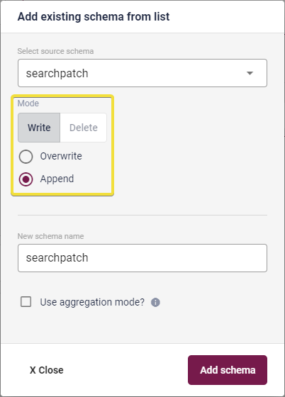Select the Write mode tab

(x=39, y=128)
